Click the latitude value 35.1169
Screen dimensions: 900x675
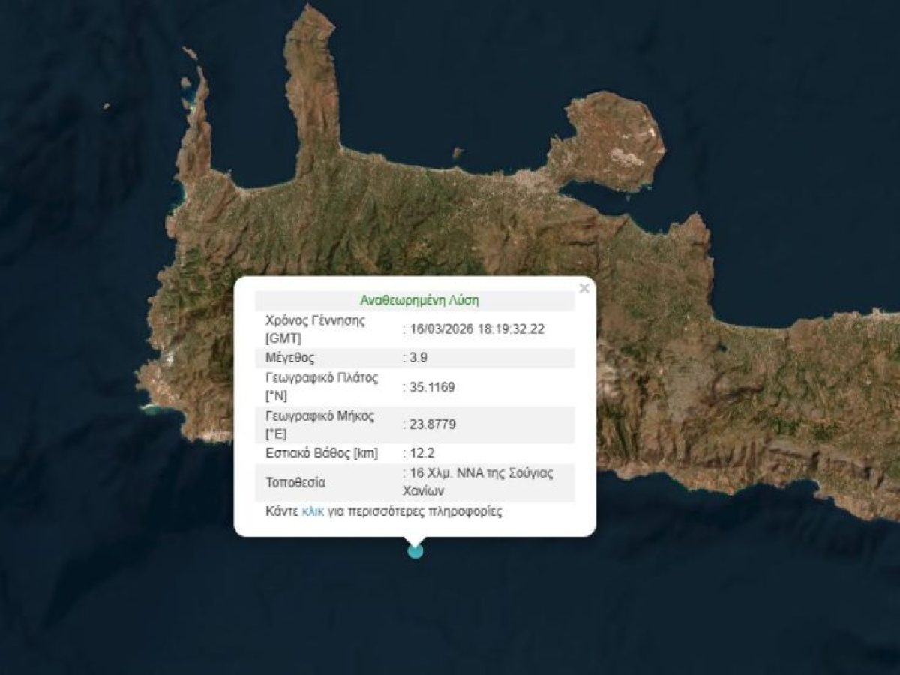(431, 387)
